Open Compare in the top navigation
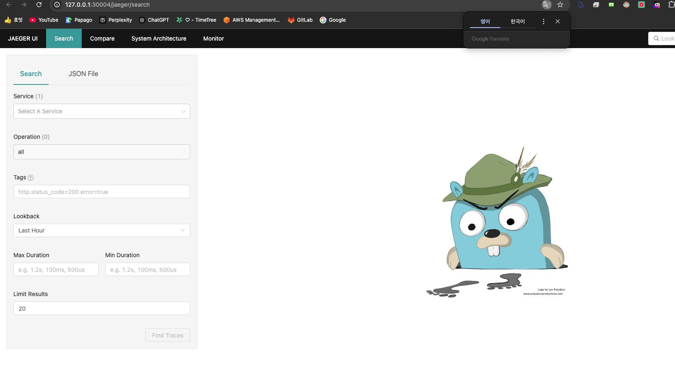 (x=102, y=38)
